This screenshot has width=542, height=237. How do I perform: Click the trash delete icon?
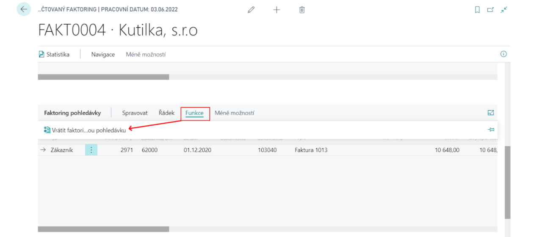pyautogui.click(x=302, y=10)
